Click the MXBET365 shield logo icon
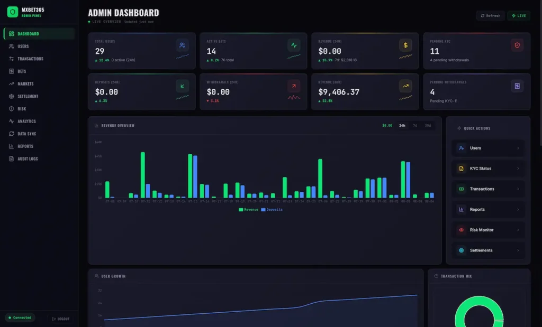The height and width of the screenshot is (327, 542). [x=13, y=12]
